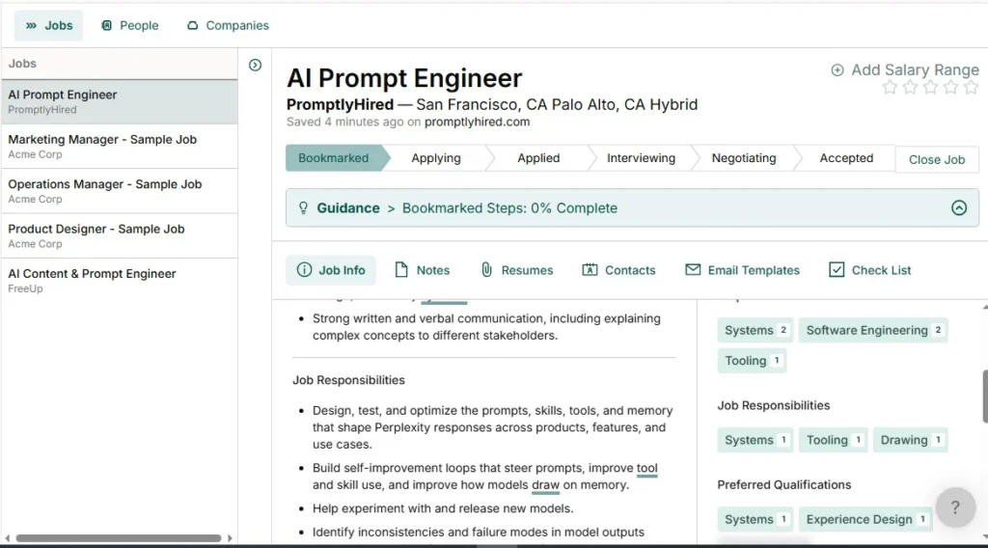Click Preferred Qualifications keywords heading
The width and height of the screenshot is (988, 548).
coord(783,485)
